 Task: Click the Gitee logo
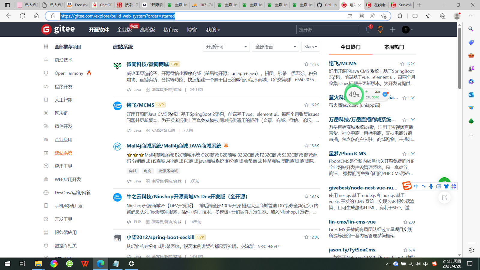click(x=58, y=29)
